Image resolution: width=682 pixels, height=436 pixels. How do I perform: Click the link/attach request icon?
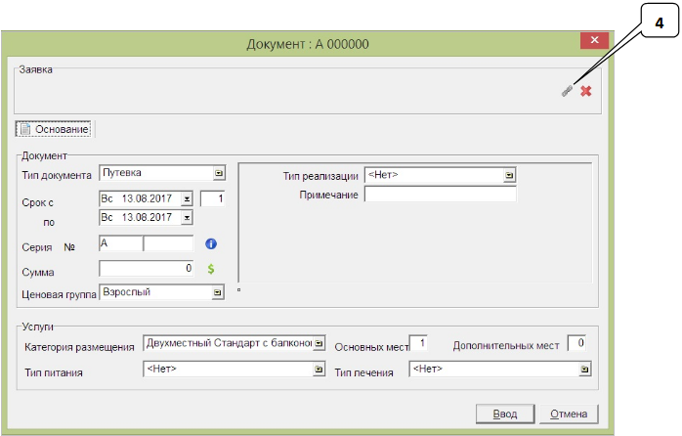[x=566, y=91]
